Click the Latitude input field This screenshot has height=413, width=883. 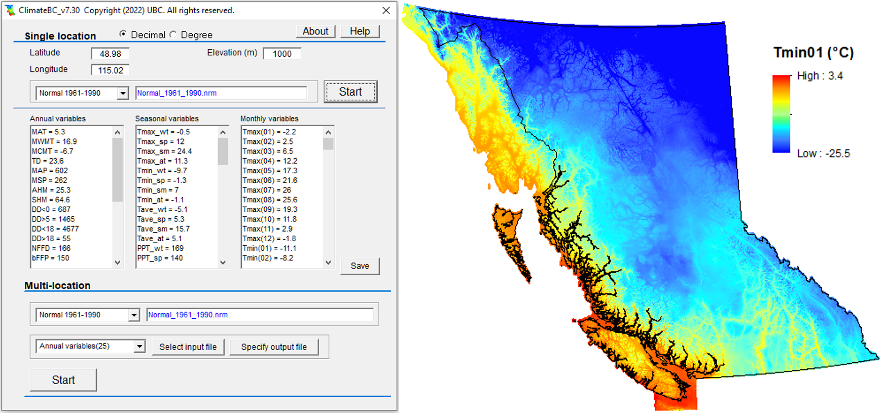tap(110, 54)
